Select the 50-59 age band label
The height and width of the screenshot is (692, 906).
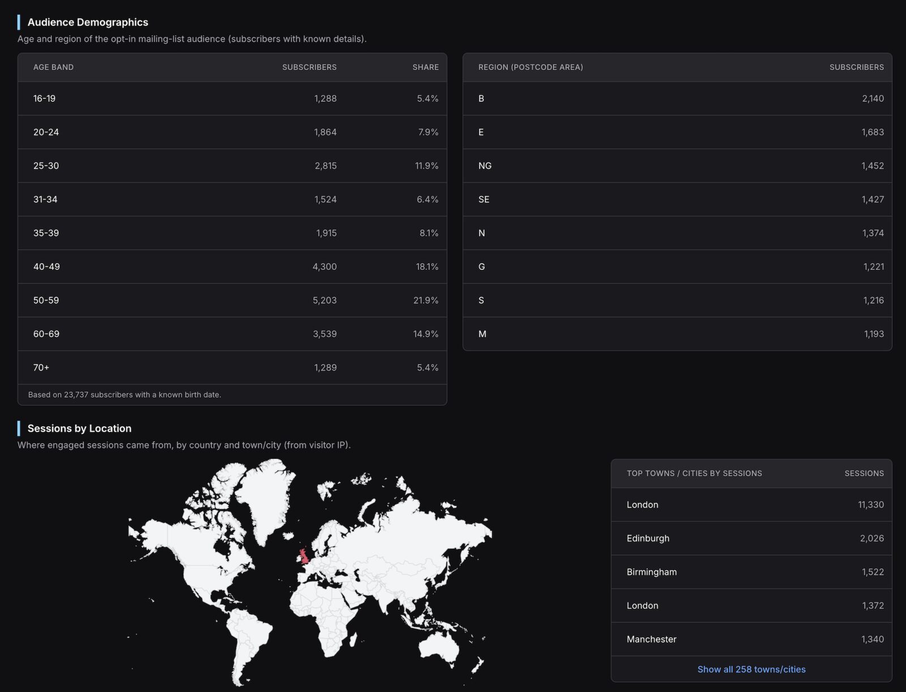[46, 300]
